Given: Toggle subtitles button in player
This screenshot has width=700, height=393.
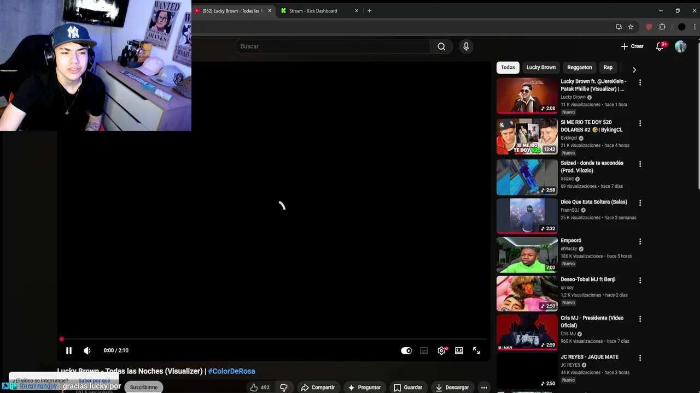Looking at the screenshot, I should 424,351.
